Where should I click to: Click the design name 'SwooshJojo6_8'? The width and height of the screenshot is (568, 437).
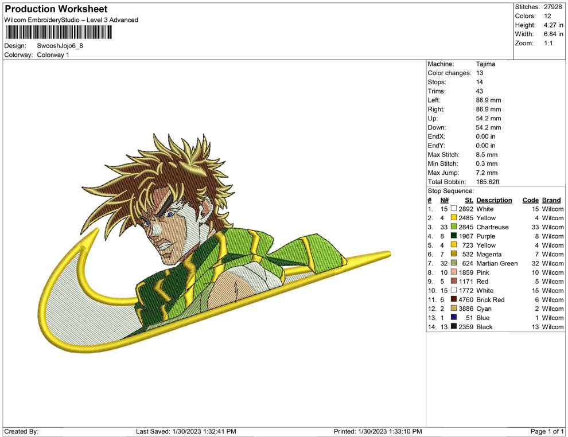(x=60, y=46)
